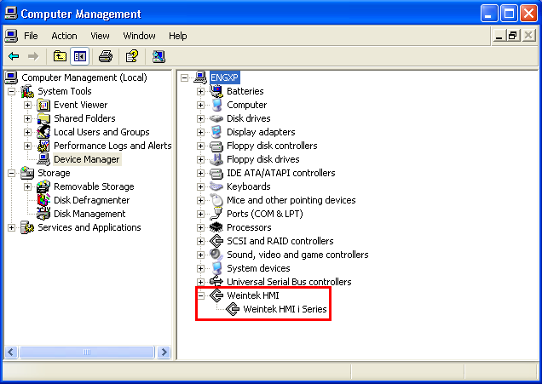
Task: Expand the Display adapters node
Action: (x=200, y=132)
